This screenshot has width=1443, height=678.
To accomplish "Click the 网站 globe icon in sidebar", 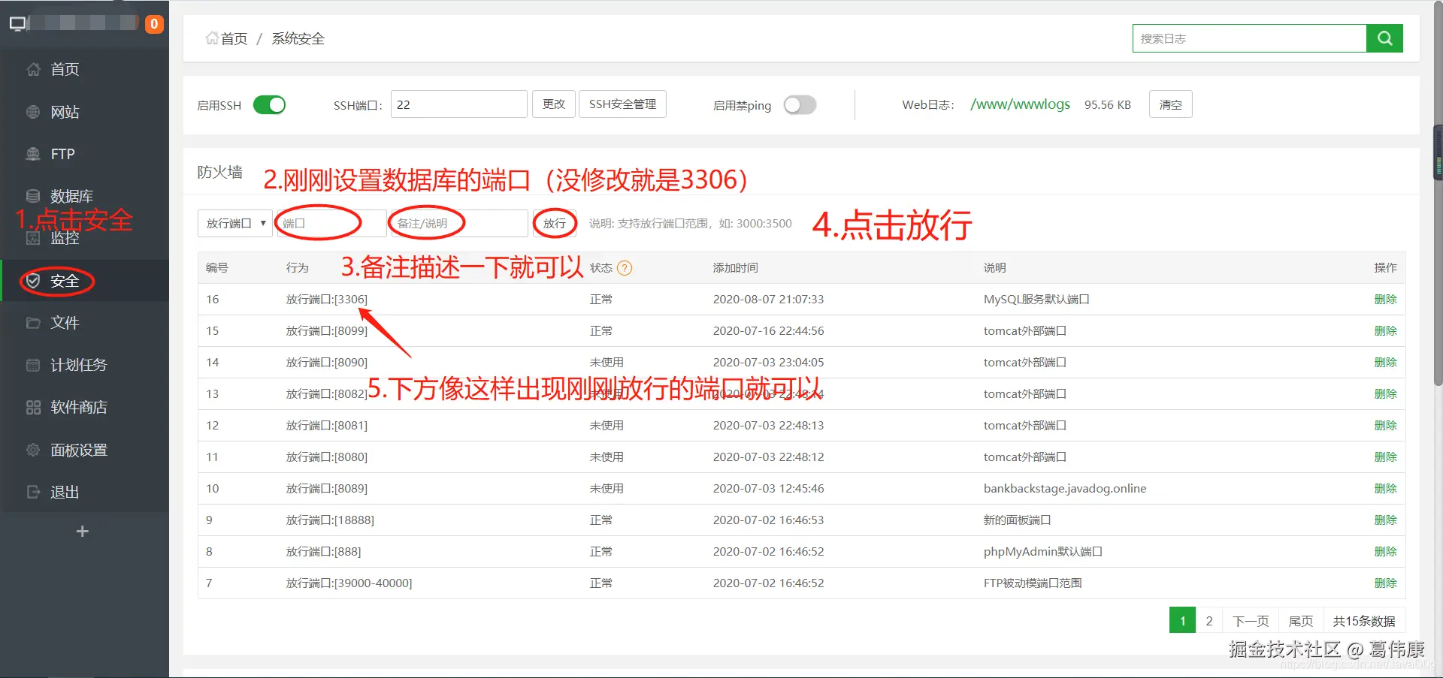I will 33,112.
